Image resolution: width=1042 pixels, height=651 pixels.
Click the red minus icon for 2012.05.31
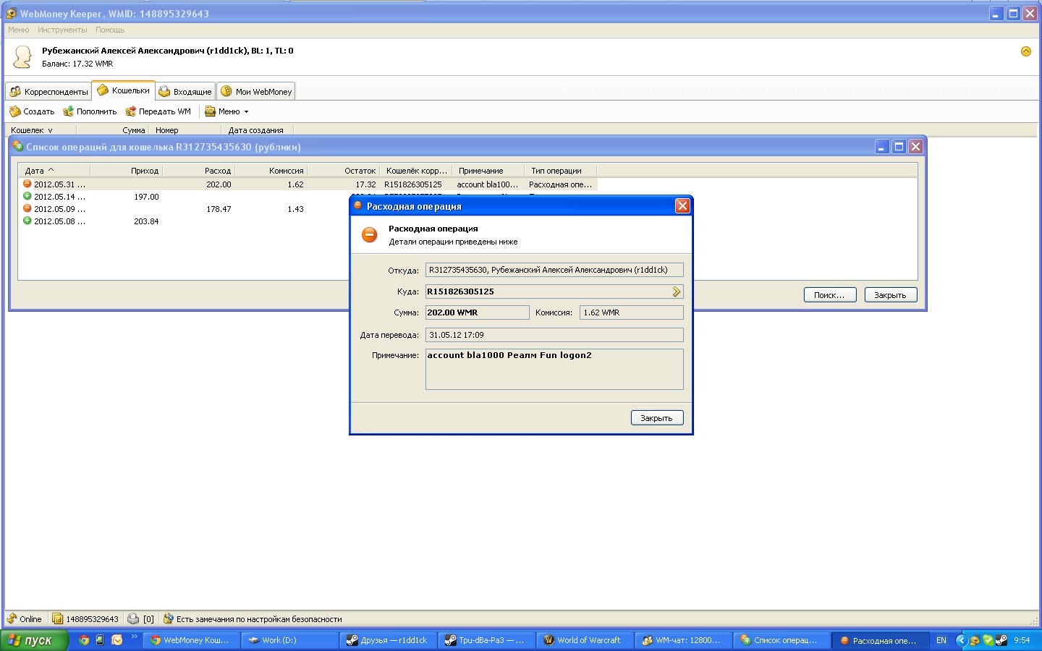tap(27, 184)
